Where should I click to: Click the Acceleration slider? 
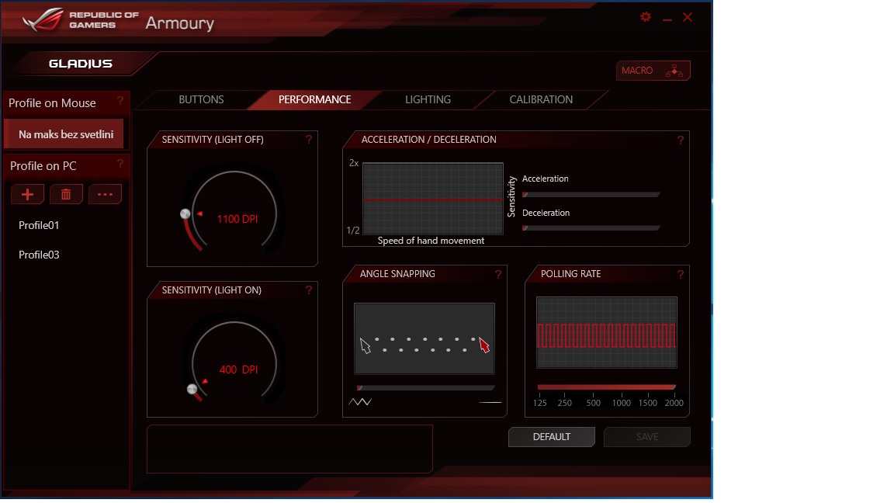pyautogui.click(x=591, y=195)
